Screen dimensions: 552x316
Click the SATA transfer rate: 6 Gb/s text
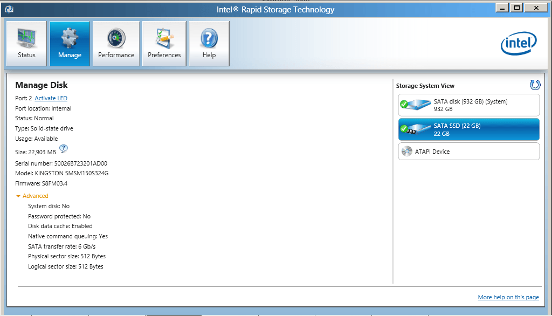(x=61, y=246)
